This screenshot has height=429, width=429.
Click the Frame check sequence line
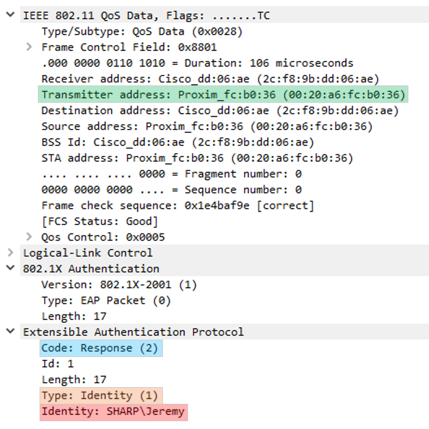[177, 206]
